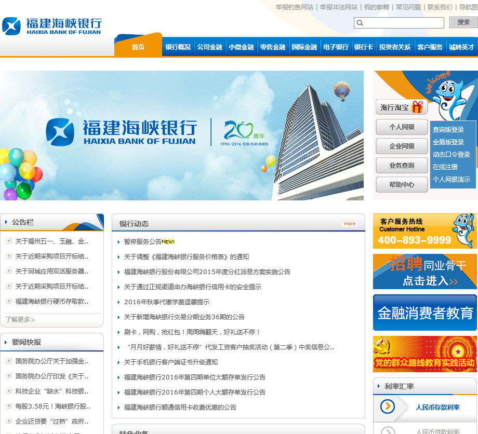This screenshot has width=478, height=434.
Task: Open 关于同城应用双活服务器.. notice
Action: 52,271
